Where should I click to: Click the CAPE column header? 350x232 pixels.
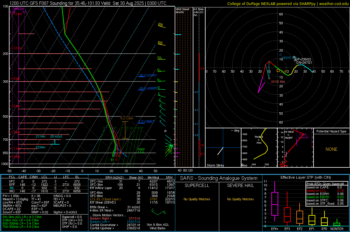23,177
